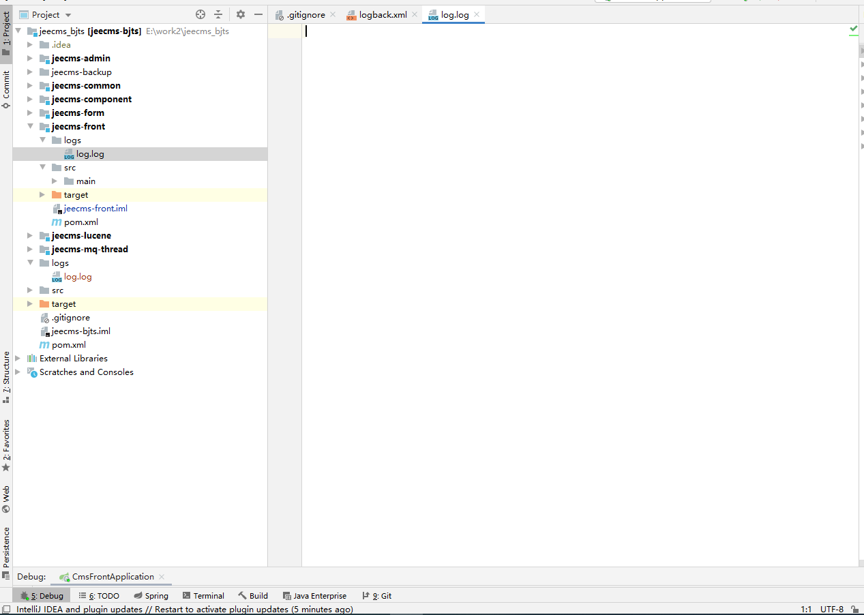Click the locate/select opened file target icon
The width and height of the screenshot is (864, 615).
point(200,14)
